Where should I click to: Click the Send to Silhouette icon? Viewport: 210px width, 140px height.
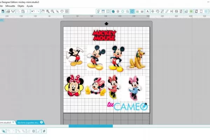[x=13, y=12]
